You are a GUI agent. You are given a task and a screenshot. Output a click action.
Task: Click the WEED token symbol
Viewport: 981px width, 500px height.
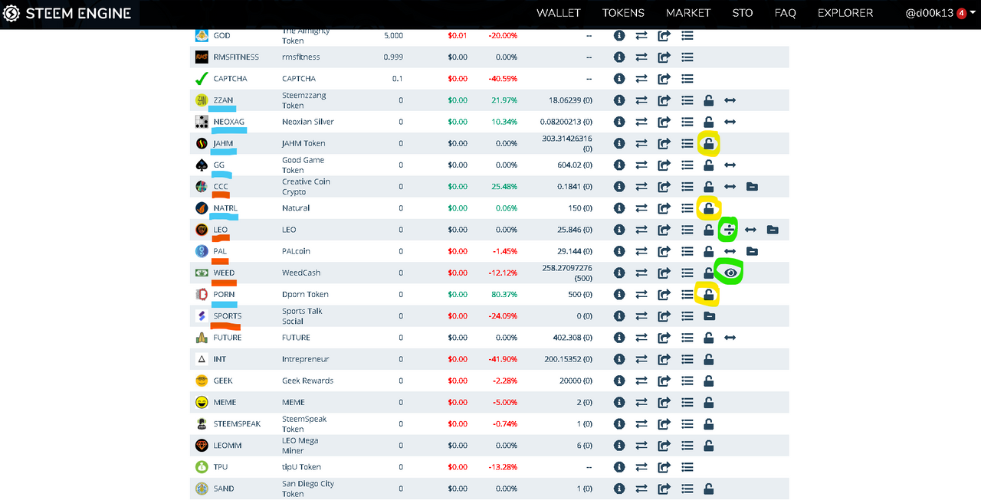[224, 273]
